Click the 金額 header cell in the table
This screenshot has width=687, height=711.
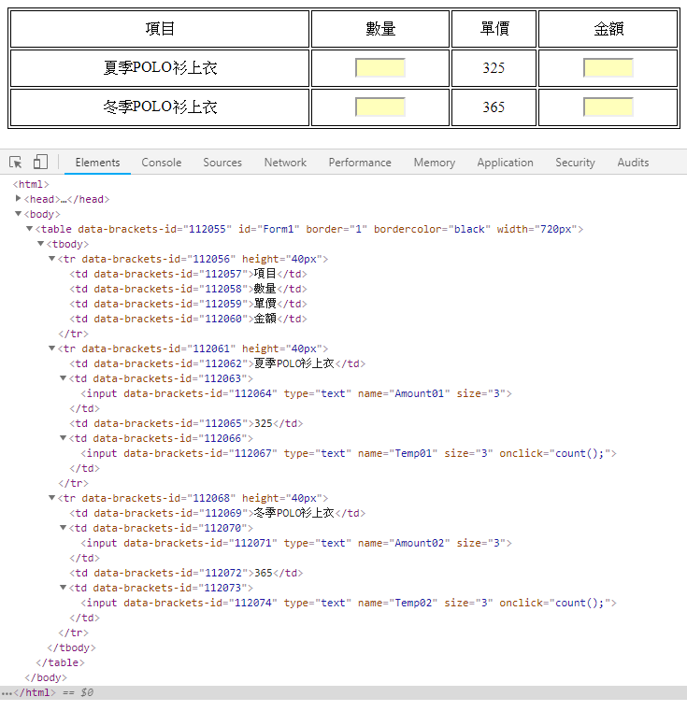pyautogui.click(x=608, y=29)
